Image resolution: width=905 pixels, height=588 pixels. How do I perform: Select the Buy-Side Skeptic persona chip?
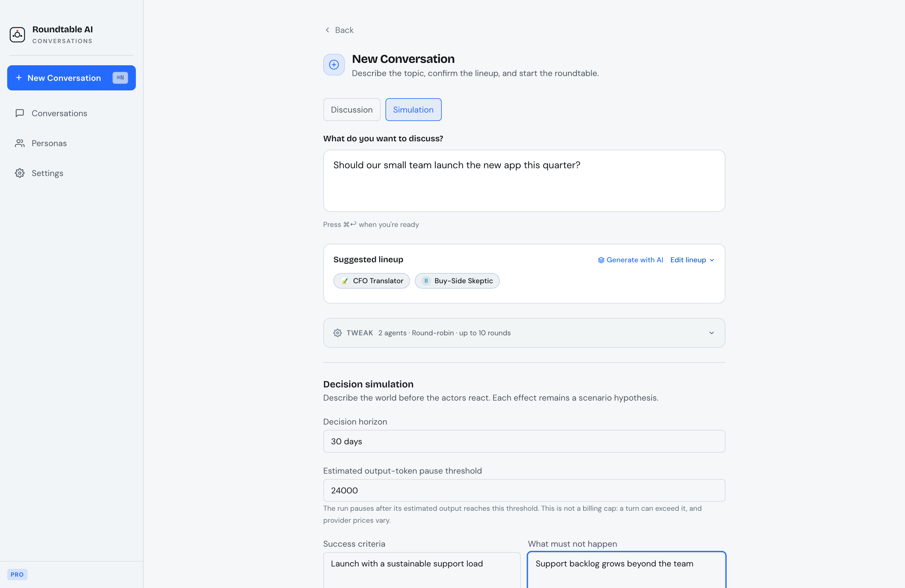[x=457, y=281]
